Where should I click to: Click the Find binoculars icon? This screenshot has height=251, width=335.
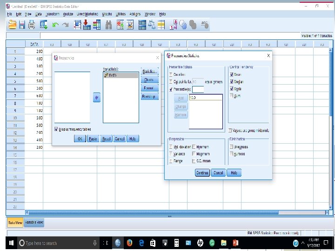tap(108, 25)
